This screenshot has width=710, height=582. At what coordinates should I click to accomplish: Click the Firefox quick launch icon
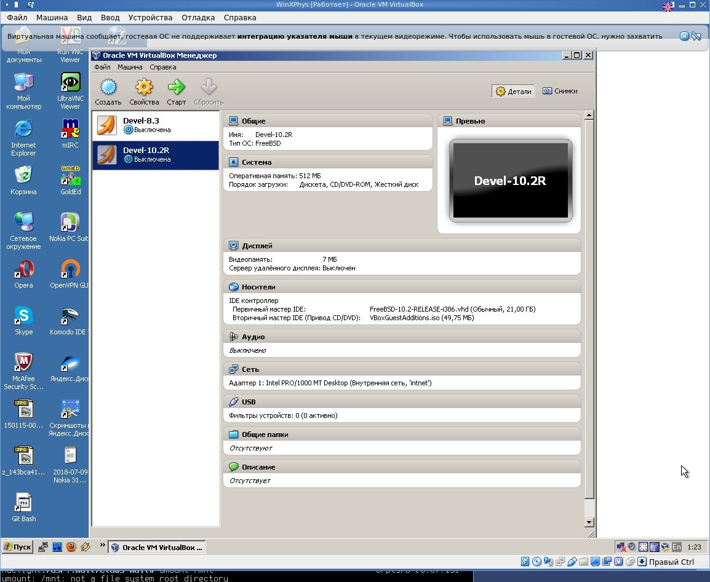(71, 547)
